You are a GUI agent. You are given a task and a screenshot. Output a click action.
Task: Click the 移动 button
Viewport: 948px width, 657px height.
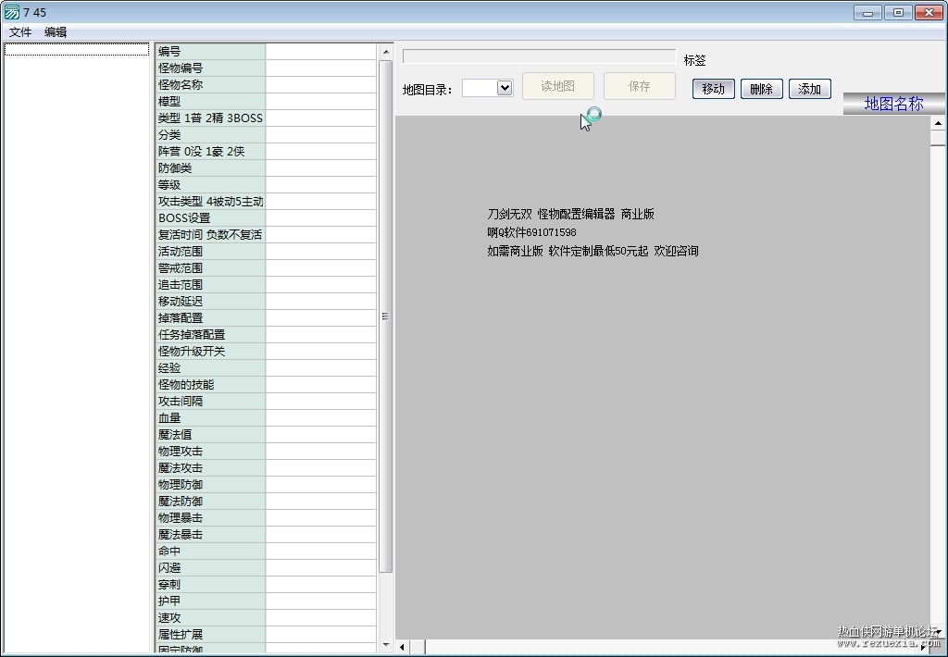click(714, 89)
